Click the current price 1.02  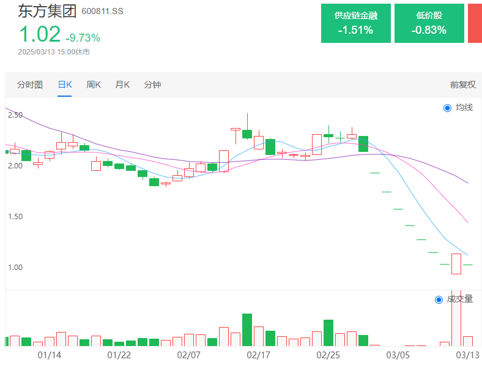tap(40, 34)
